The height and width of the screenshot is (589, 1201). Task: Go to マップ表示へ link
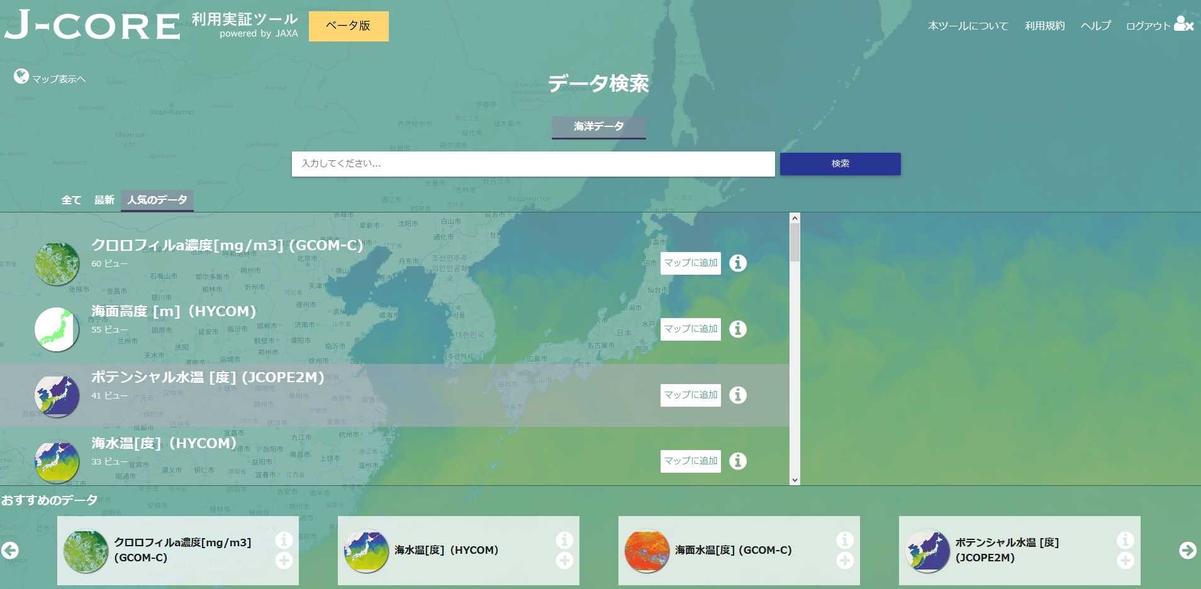[59, 79]
